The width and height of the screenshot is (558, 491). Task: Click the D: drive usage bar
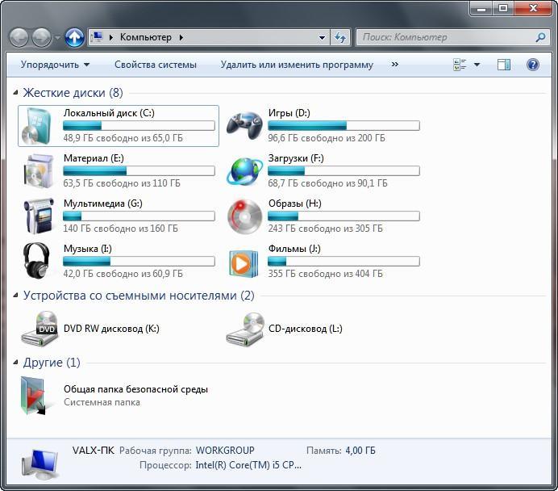[x=344, y=125]
